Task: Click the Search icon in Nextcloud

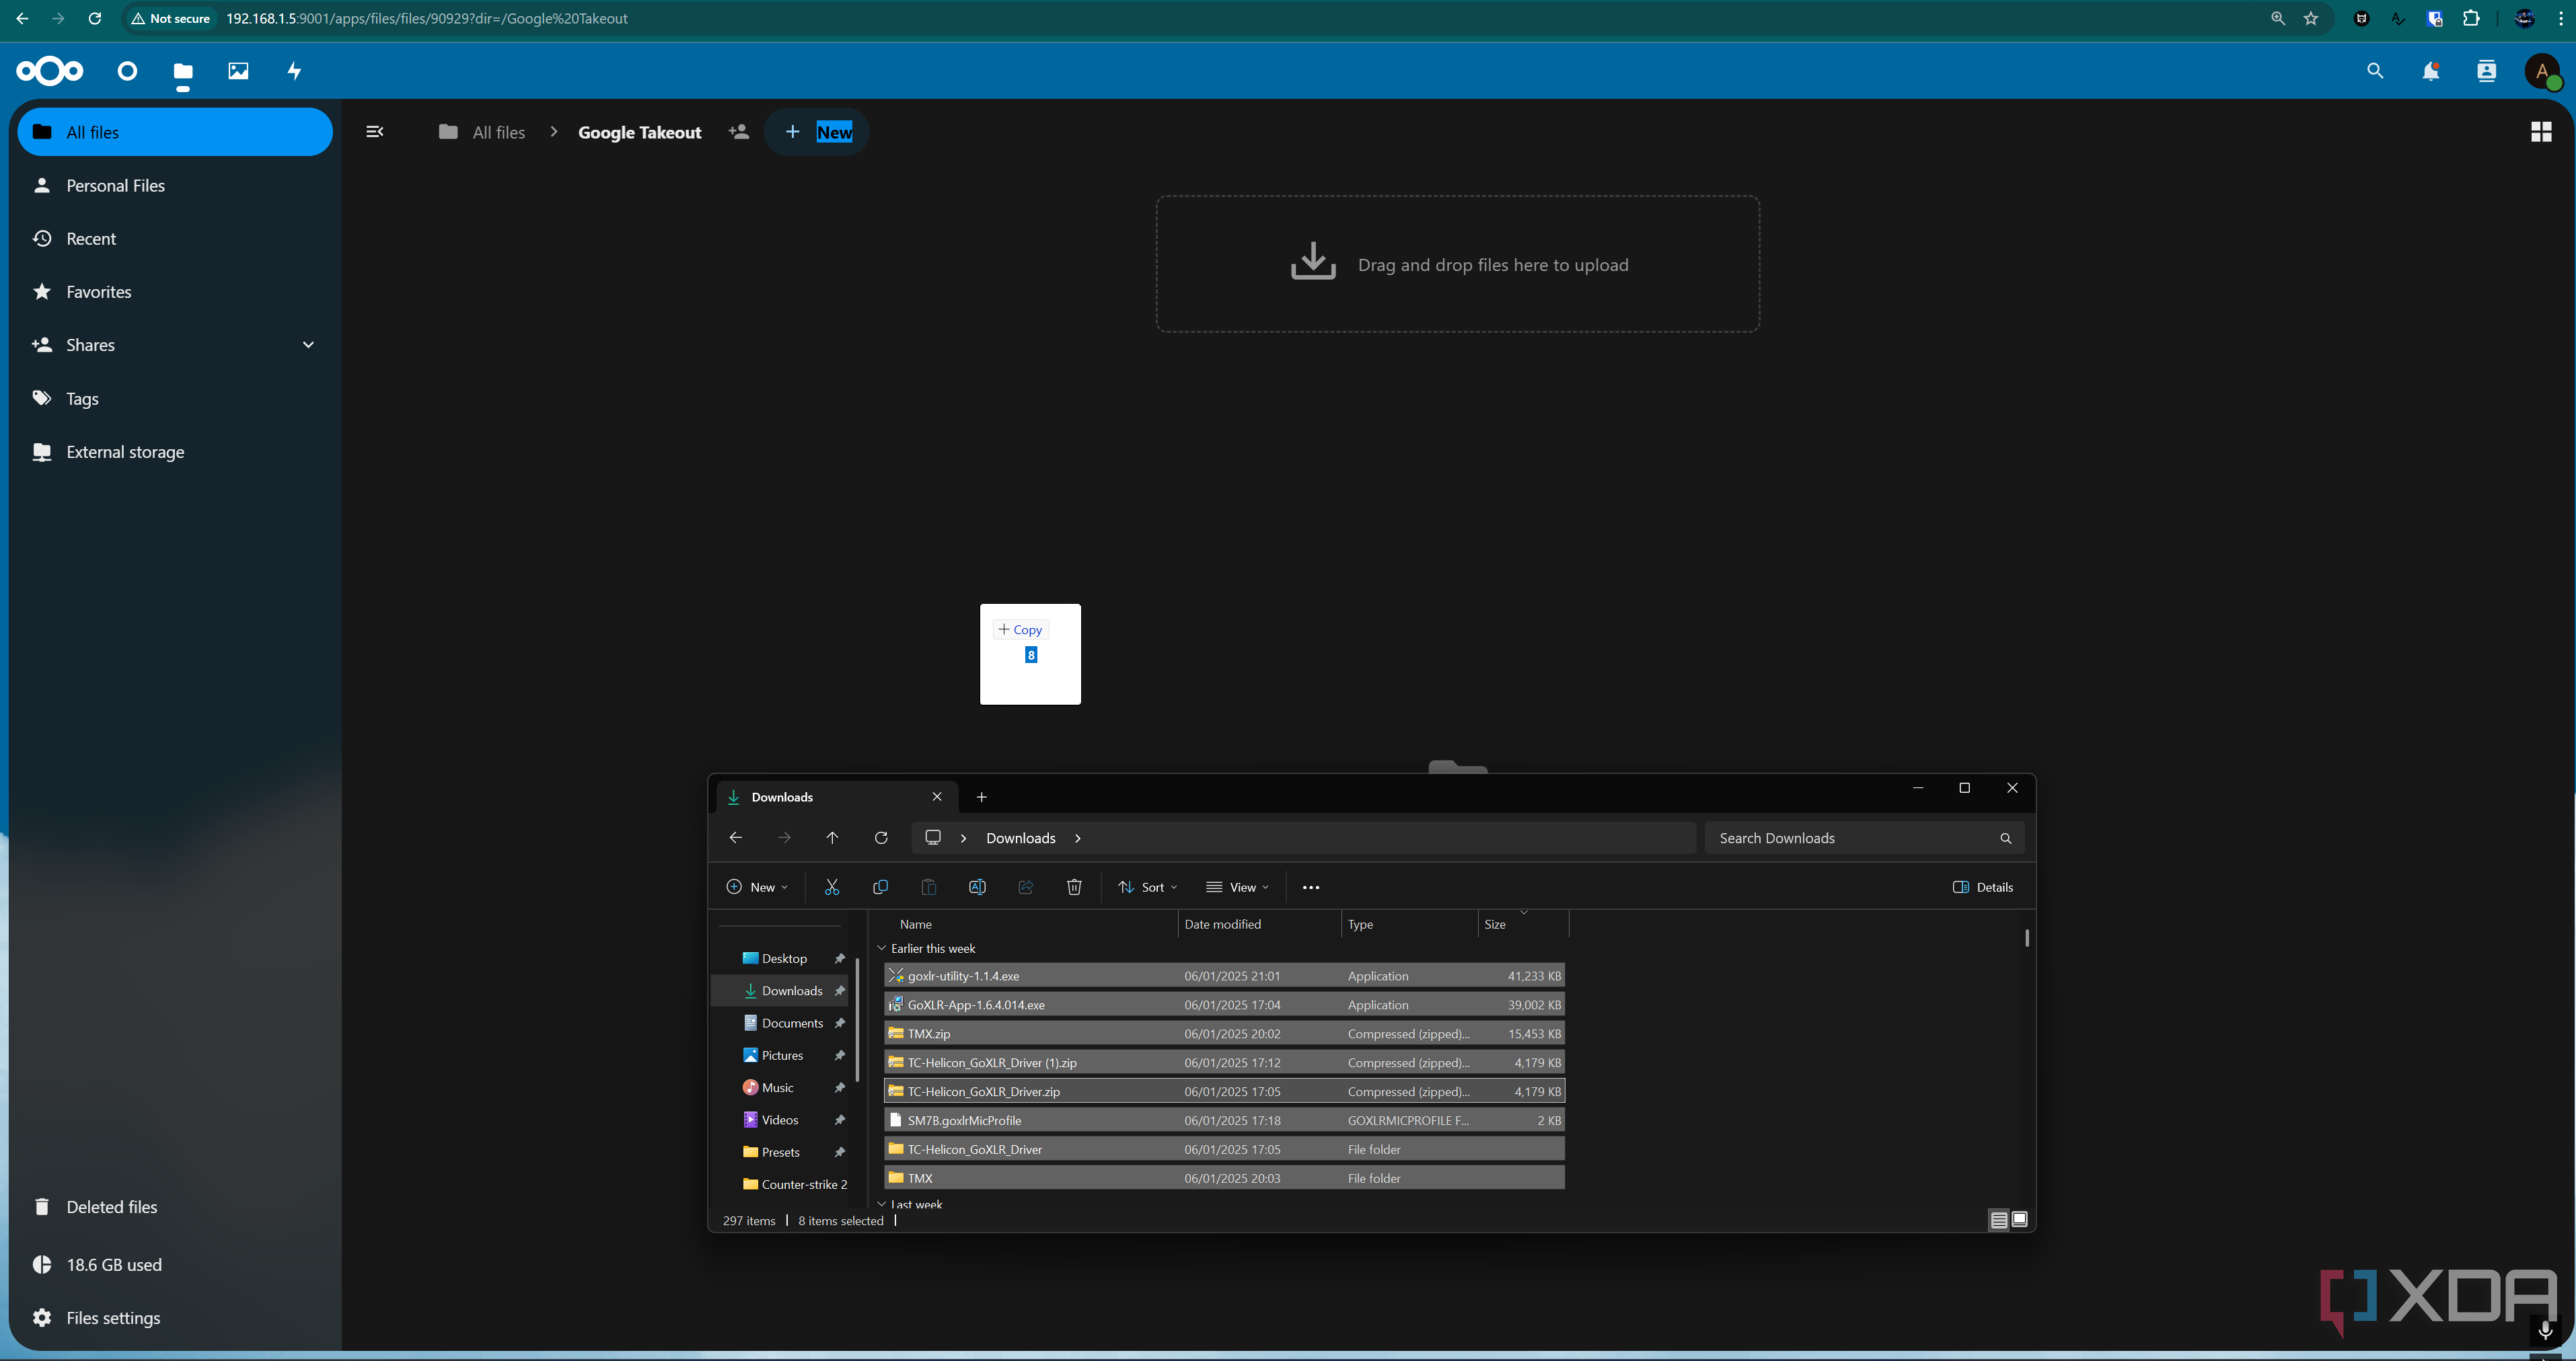Action: coord(2375,71)
